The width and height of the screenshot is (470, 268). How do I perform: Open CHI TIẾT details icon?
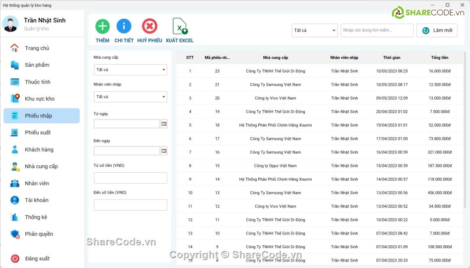click(x=124, y=26)
